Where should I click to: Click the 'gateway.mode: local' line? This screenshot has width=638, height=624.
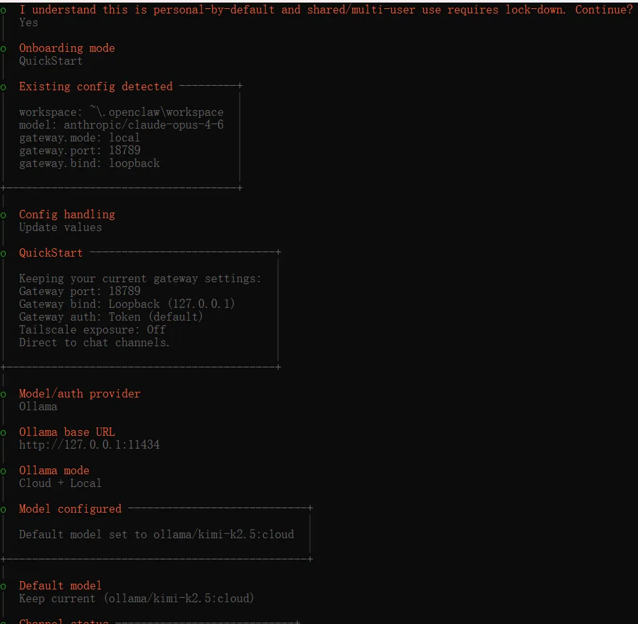coord(79,138)
